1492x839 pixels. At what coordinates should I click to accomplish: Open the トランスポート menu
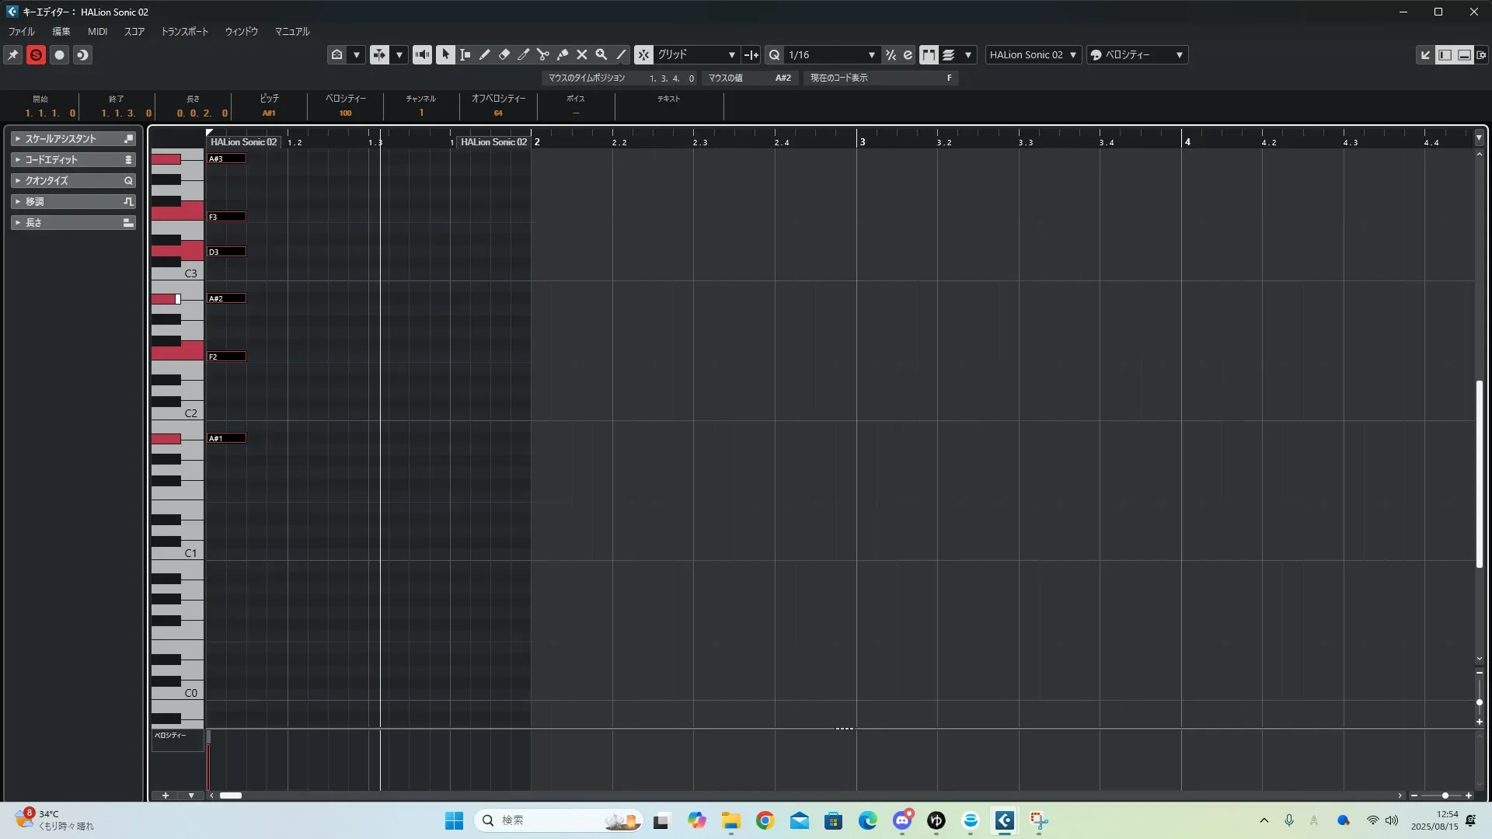tap(184, 32)
